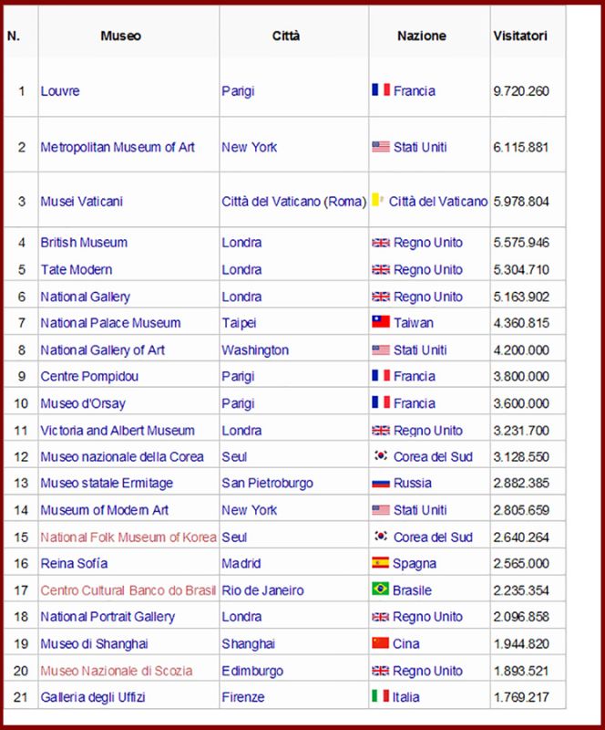Follow the Brasile country link

tap(413, 590)
